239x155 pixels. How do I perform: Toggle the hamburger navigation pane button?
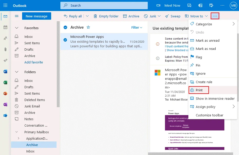(17, 16)
